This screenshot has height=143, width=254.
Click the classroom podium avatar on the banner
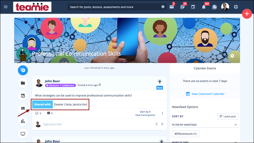click(23, 54)
